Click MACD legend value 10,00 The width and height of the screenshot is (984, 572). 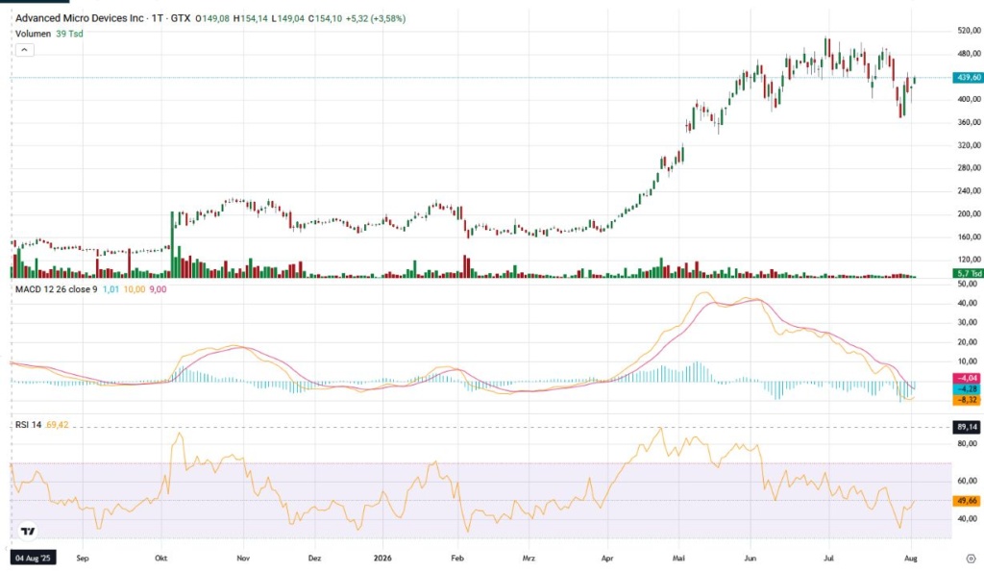(x=135, y=289)
